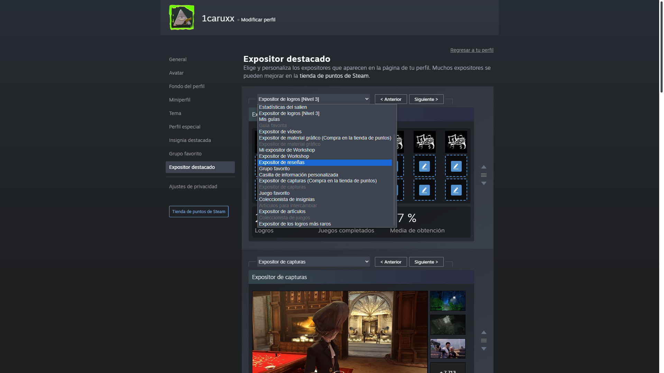Click Siguiente for the capturas showcase
Screen dimensions: 664x373
tap(426, 262)
